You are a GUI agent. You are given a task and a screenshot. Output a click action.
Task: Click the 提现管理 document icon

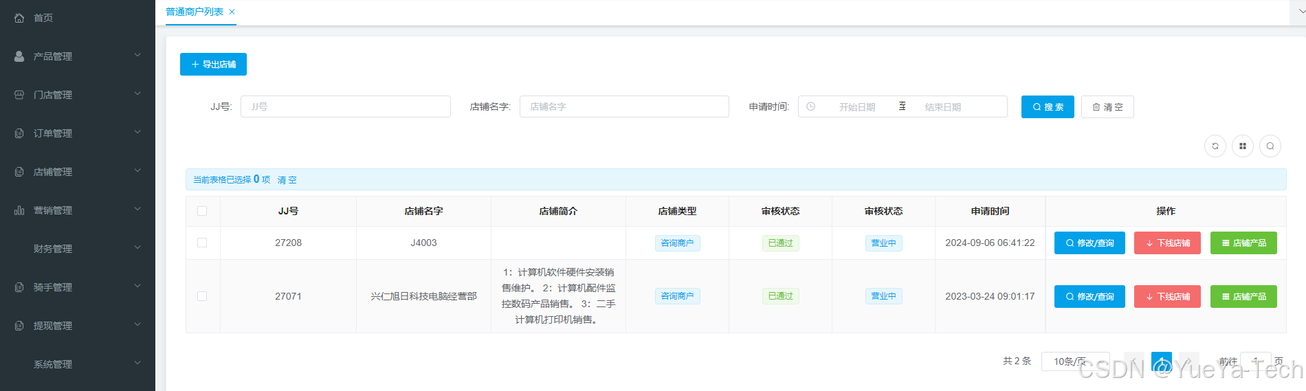coord(19,326)
